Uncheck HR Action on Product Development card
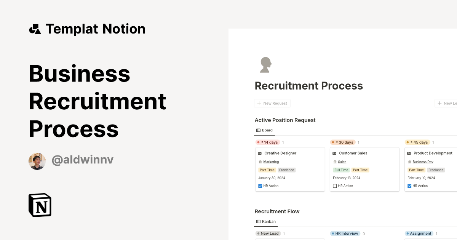 tap(409, 186)
